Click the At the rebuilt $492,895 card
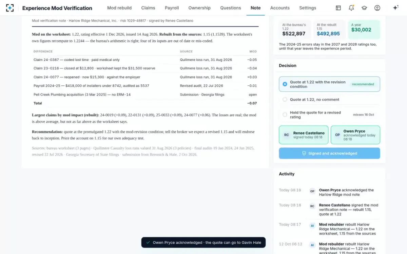Screen dimensions: 407x254 tap(329, 29)
